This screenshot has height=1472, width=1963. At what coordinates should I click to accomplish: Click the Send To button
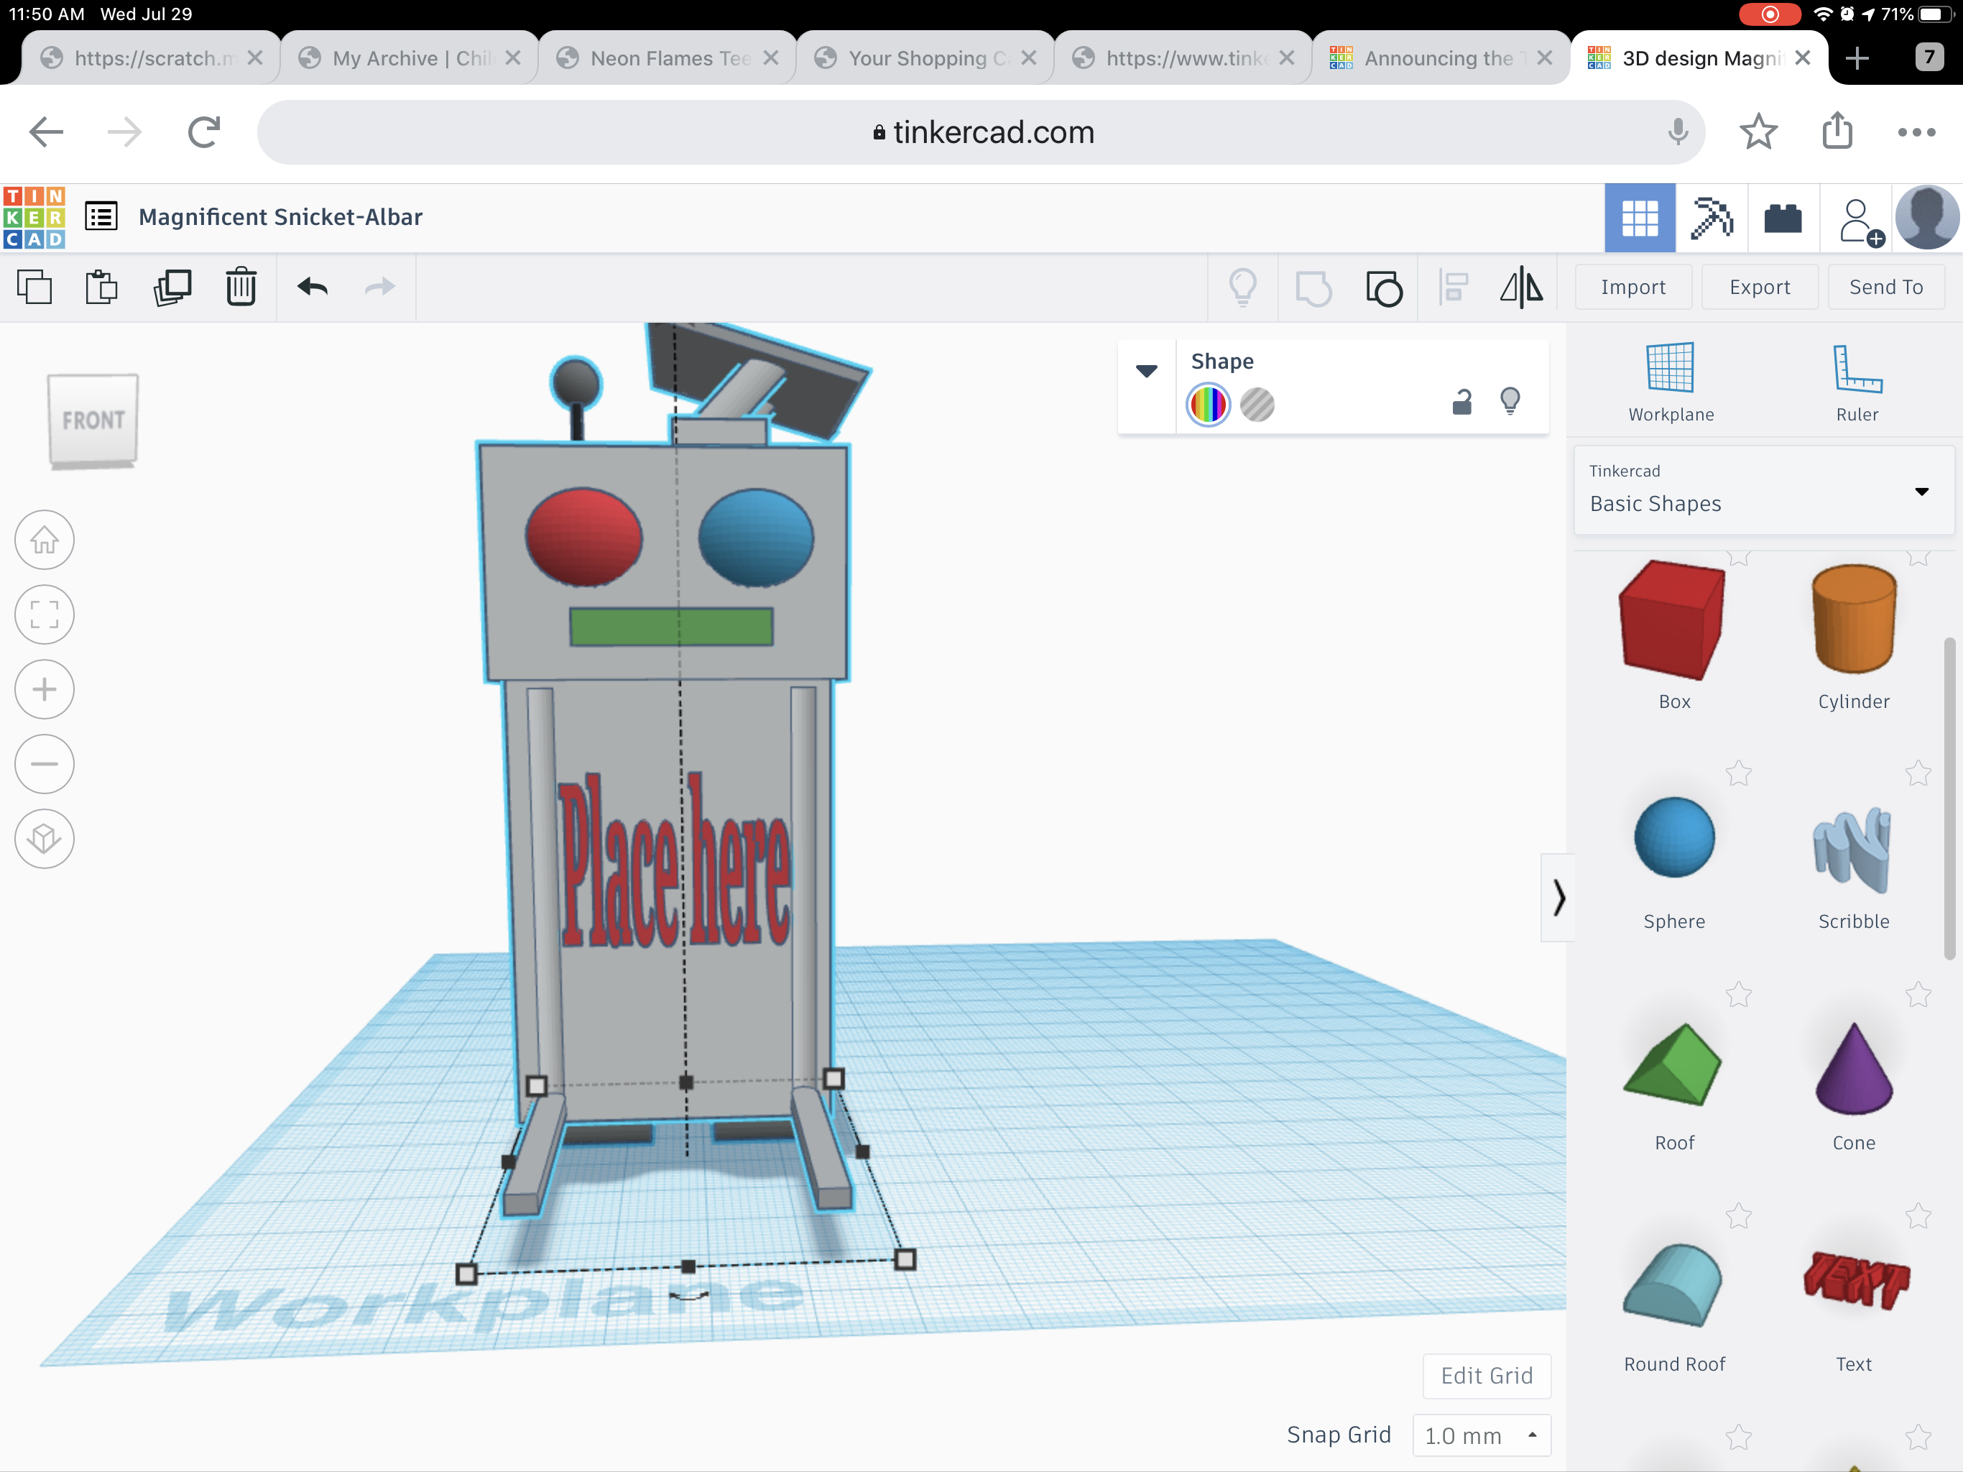pos(1886,287)
